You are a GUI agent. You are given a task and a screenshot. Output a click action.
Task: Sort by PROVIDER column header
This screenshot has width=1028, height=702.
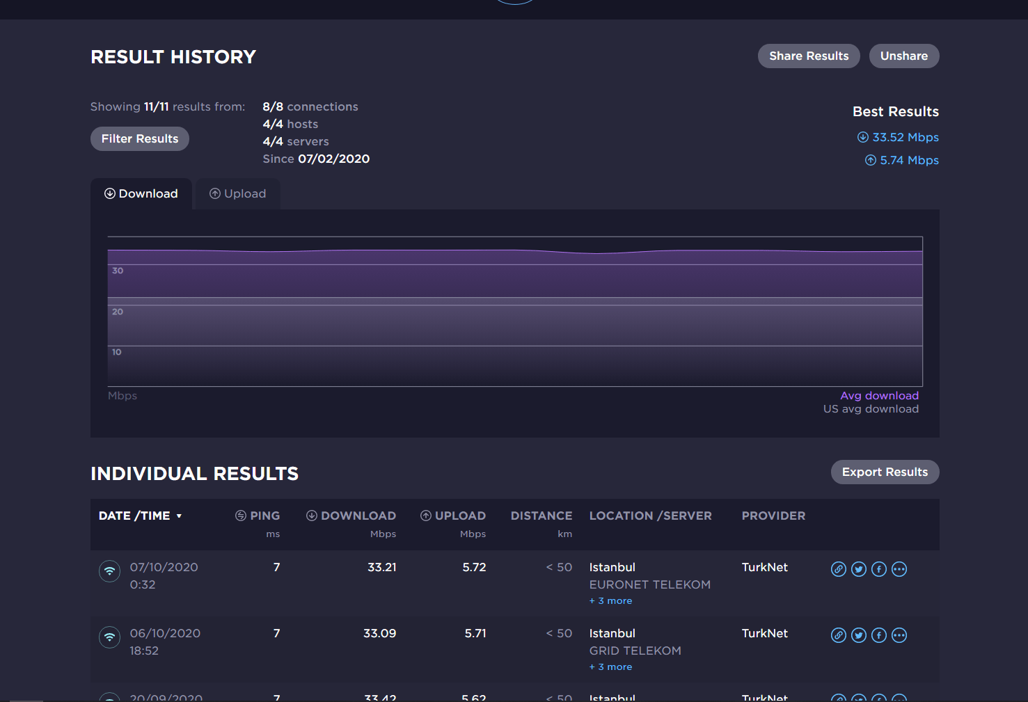coord(773,516)
